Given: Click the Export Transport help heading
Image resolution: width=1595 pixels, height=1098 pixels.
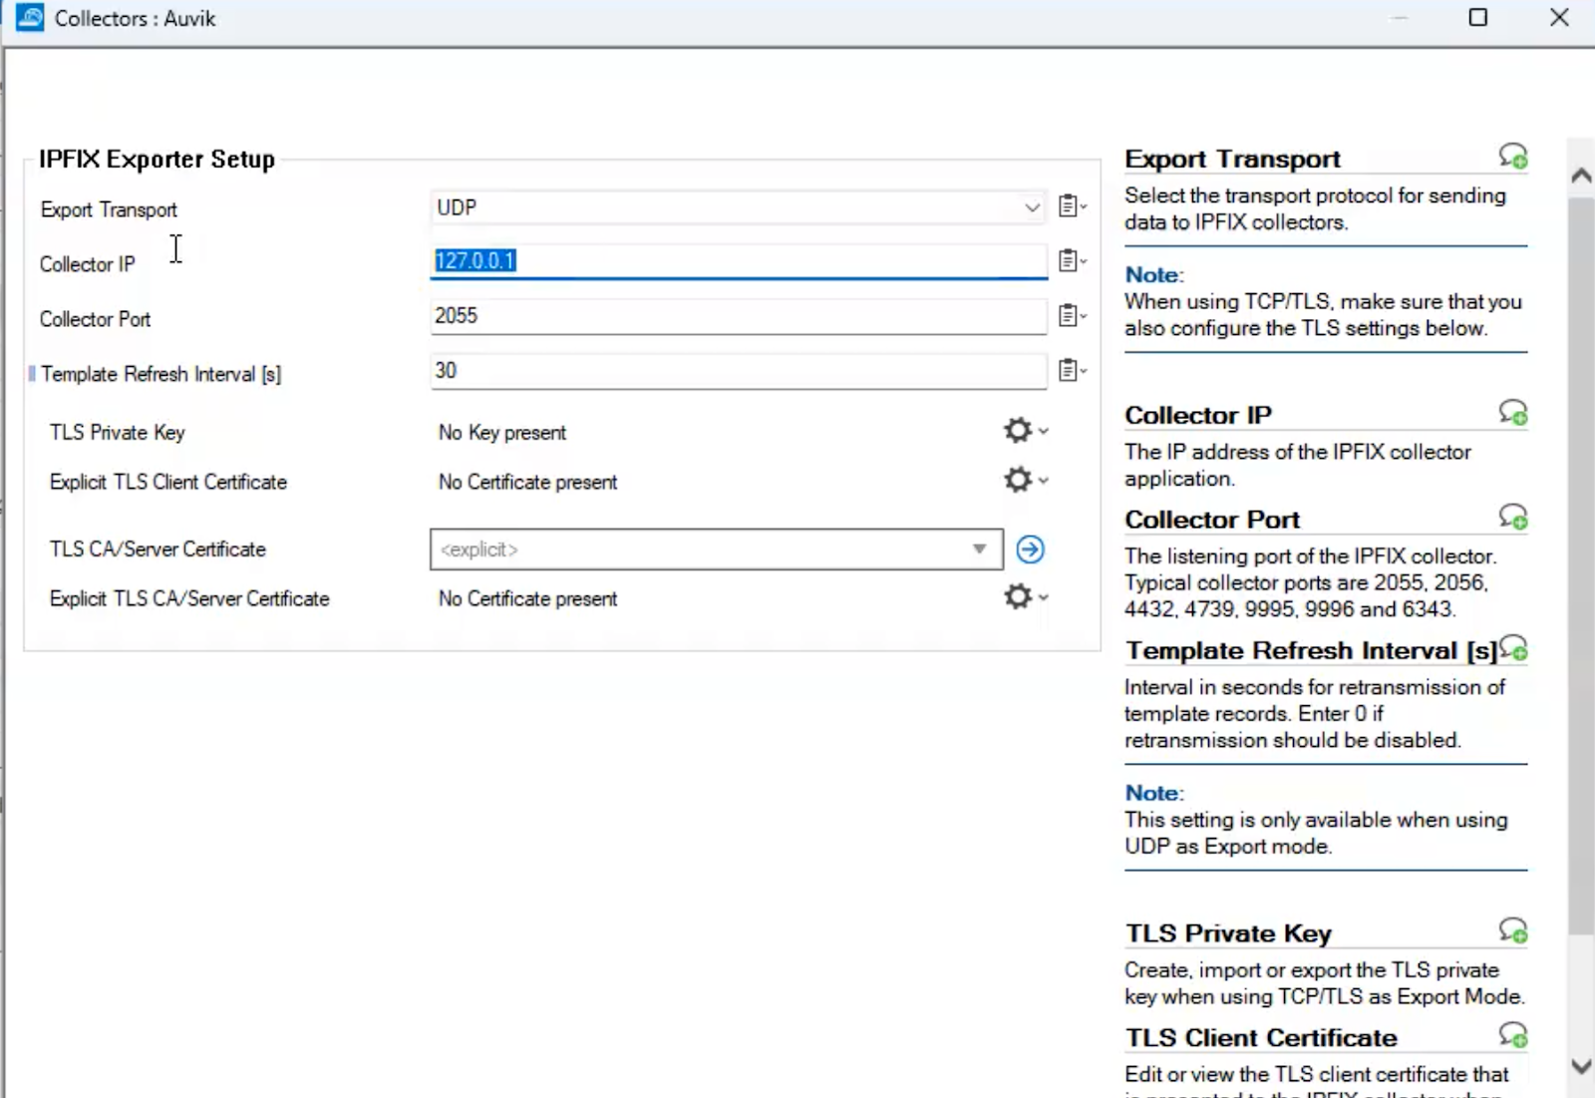Looking at the screenshot, I should coord(1232,159).
